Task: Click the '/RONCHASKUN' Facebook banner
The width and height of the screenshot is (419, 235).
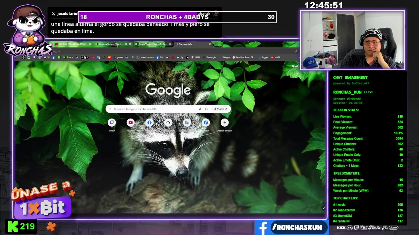Action: click(x=291, y=227)
